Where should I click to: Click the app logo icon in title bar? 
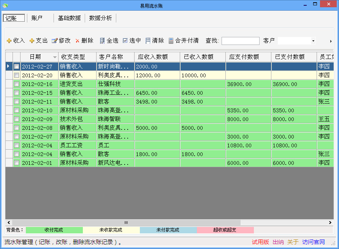tap(5, 5)
